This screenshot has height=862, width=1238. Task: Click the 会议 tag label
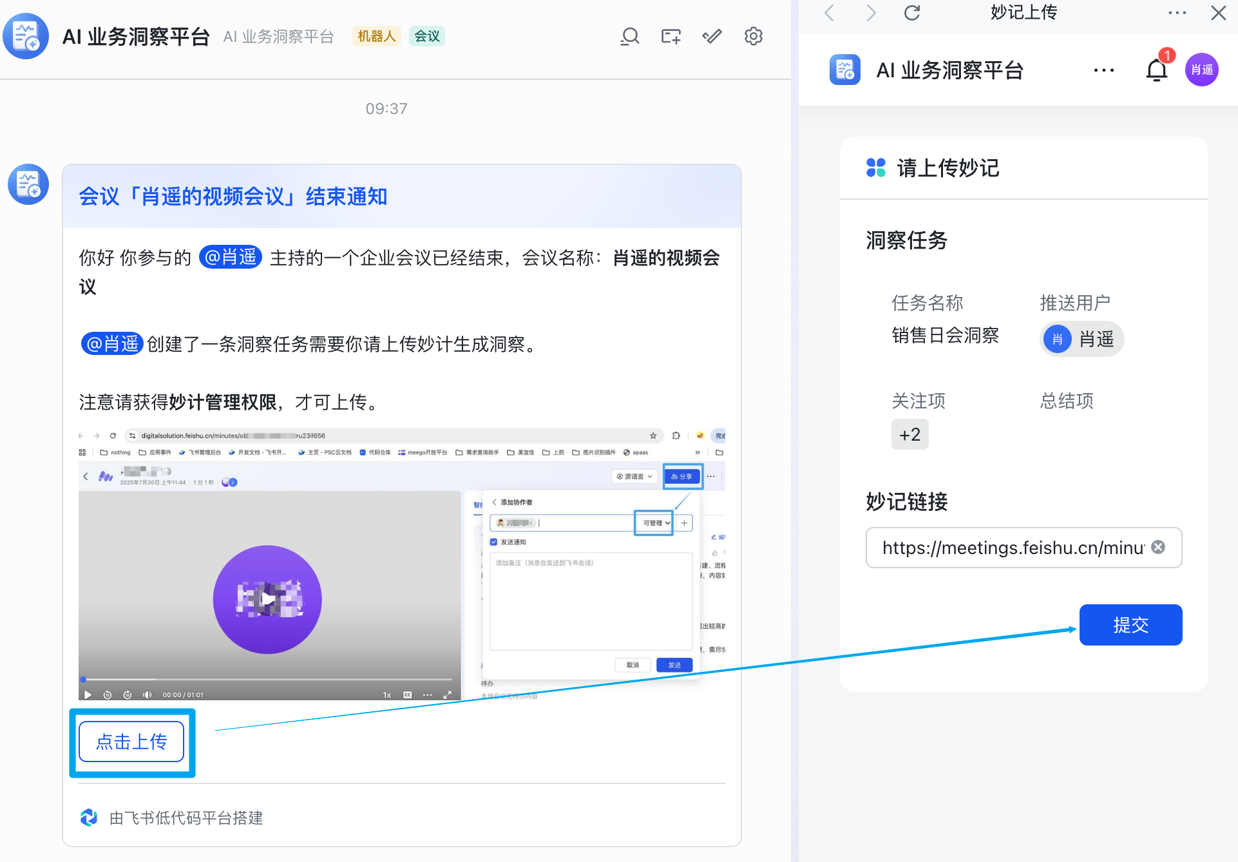pyautogui.click(x=426, y=36)
